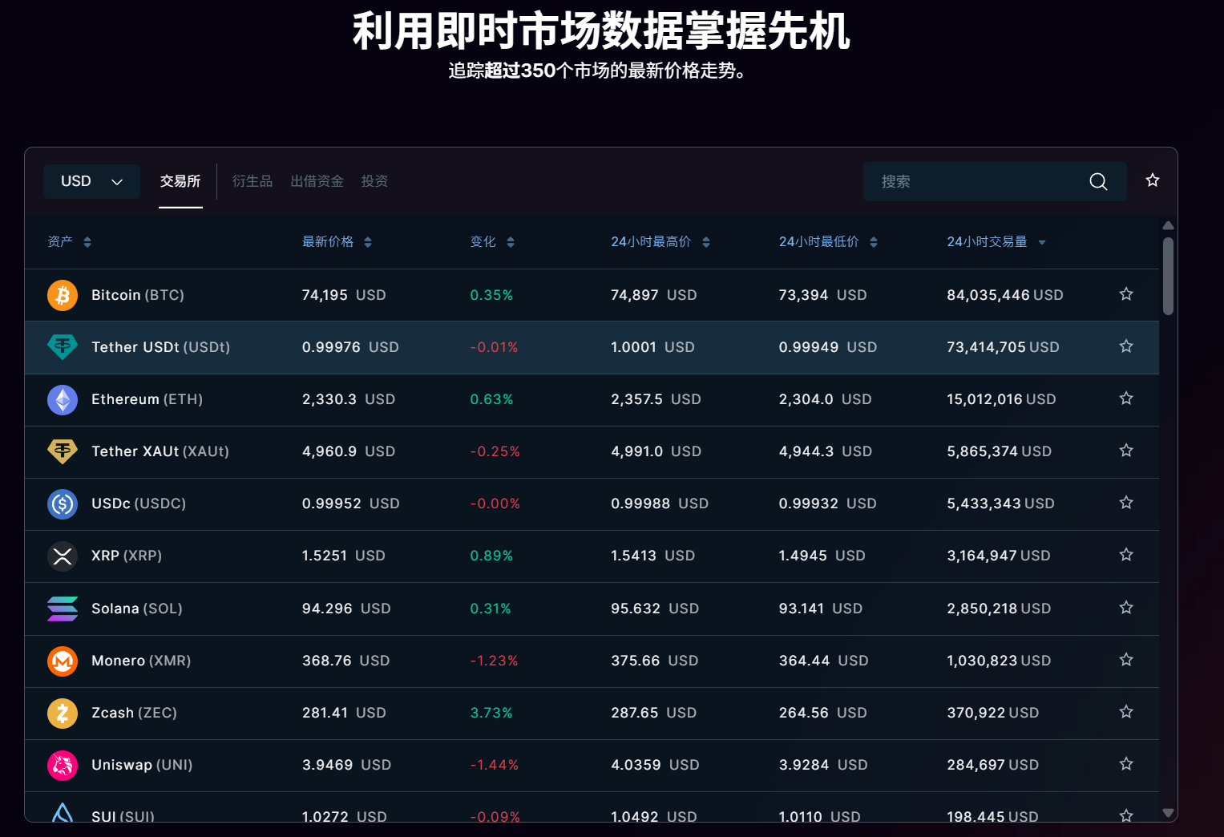Viewport: 1224px width, 837px height.
Task: Toggle the favorites star next to search
Action: (1152, 180)
